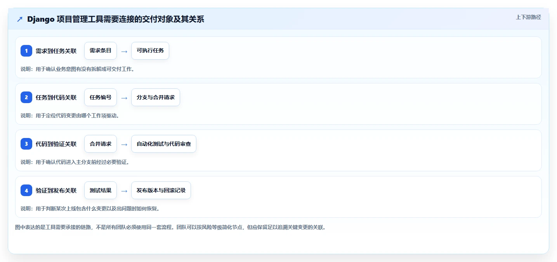Image resolution: width=557 pixels, height=262 pixels.
Task: Click the arrow after 合并请求
Action: click(124, 144)
